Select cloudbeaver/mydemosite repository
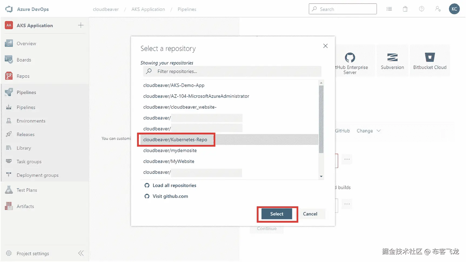Screen dimensions: 466x262 [x=229, y=150]
